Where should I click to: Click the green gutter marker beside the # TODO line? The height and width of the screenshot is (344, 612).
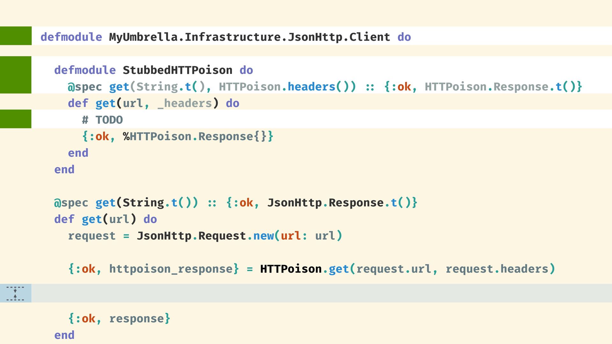click(x=16, y=119)
